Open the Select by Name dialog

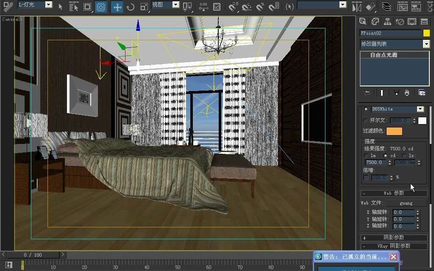tap(73, 7)
